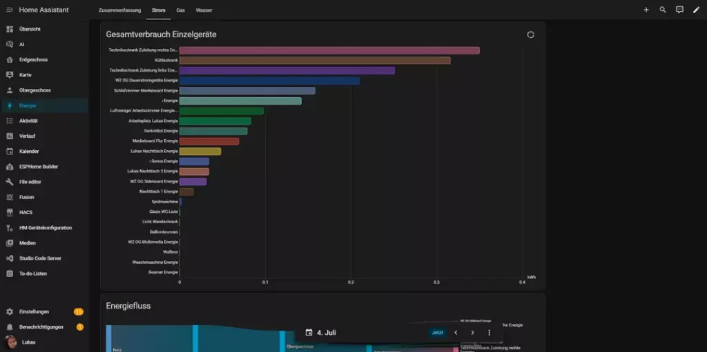Click the Lukas profile avatar
The image size is (707, 352).
10,342
